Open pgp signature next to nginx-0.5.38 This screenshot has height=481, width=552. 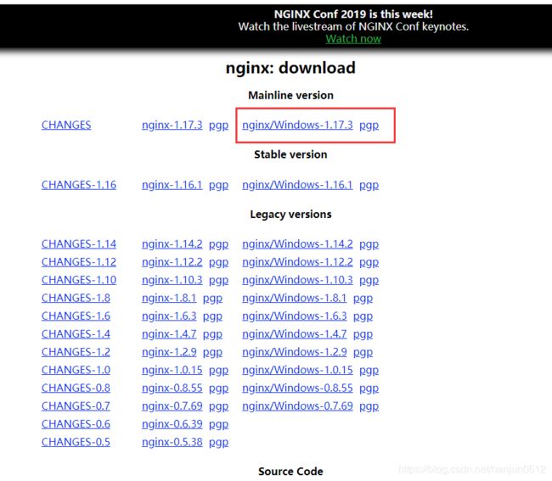click(218, 442)
